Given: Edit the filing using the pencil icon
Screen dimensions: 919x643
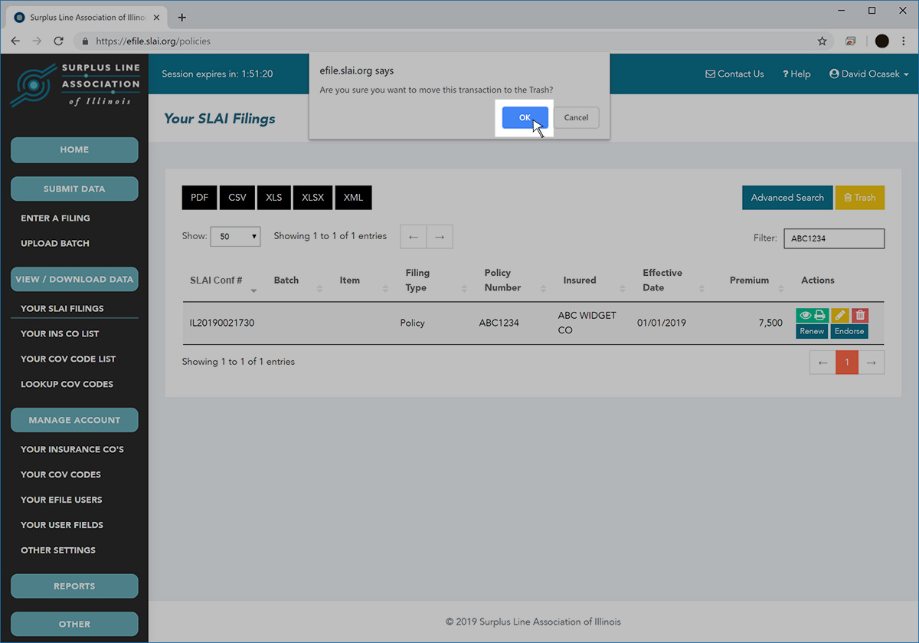Looking at the screenshot, I should pyautogui.click(x=839, y=315).
